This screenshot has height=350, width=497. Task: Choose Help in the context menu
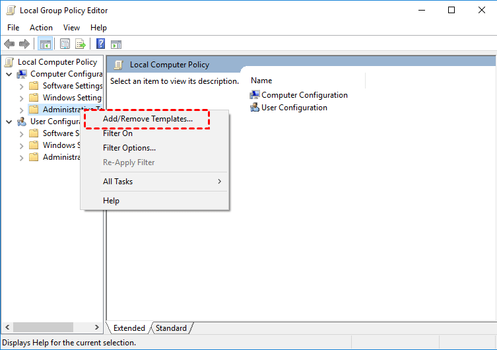tap(154, 201)
